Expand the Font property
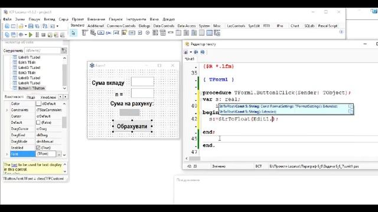Screen dimensions: 378x212 coord(6,154)
